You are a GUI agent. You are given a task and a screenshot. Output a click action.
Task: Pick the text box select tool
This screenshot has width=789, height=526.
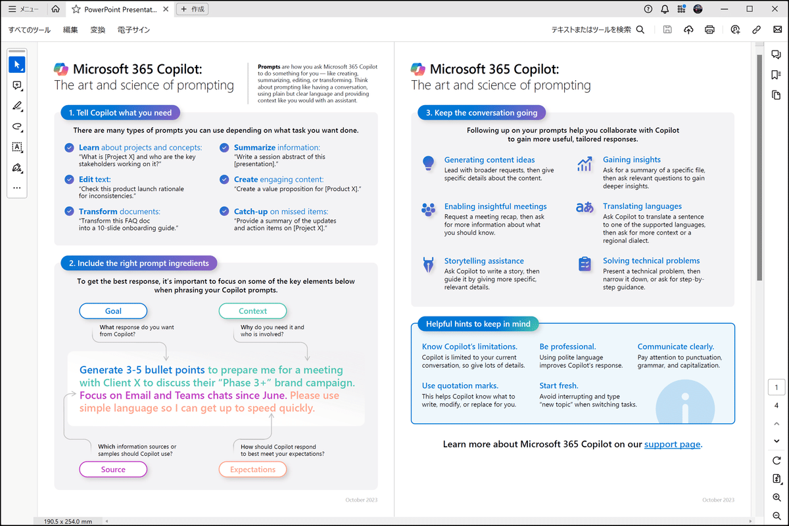(17, 147)
